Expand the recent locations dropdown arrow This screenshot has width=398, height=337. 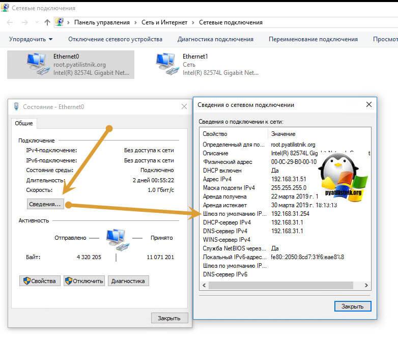tap(37, 22)
